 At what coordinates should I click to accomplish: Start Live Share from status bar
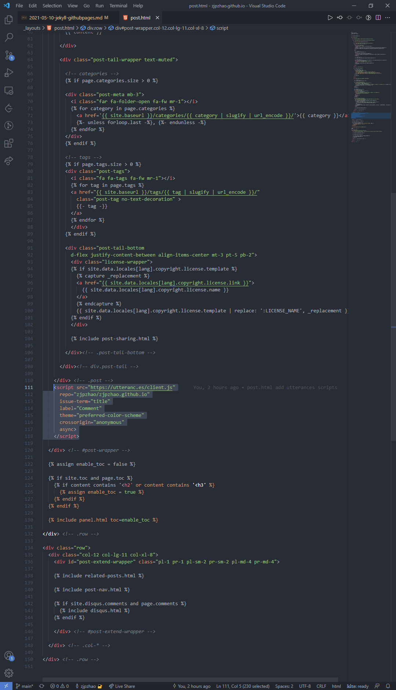coord(122,686)
